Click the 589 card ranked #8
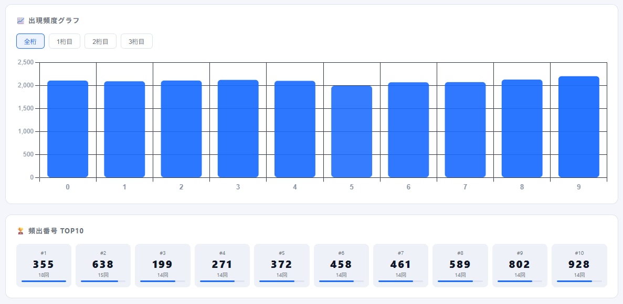This screenshot has width=623, height=304. (x=460, y=266)
